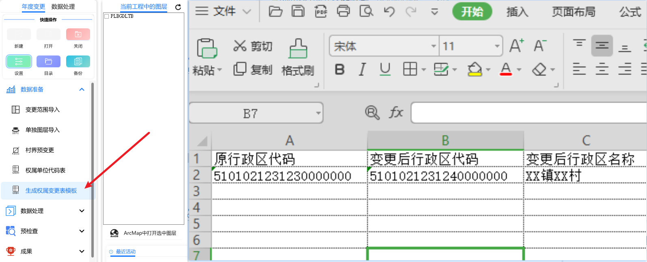Click the undo arrow in toolbar
Viewport: 647px width, 262px height.
coord(389,12)
